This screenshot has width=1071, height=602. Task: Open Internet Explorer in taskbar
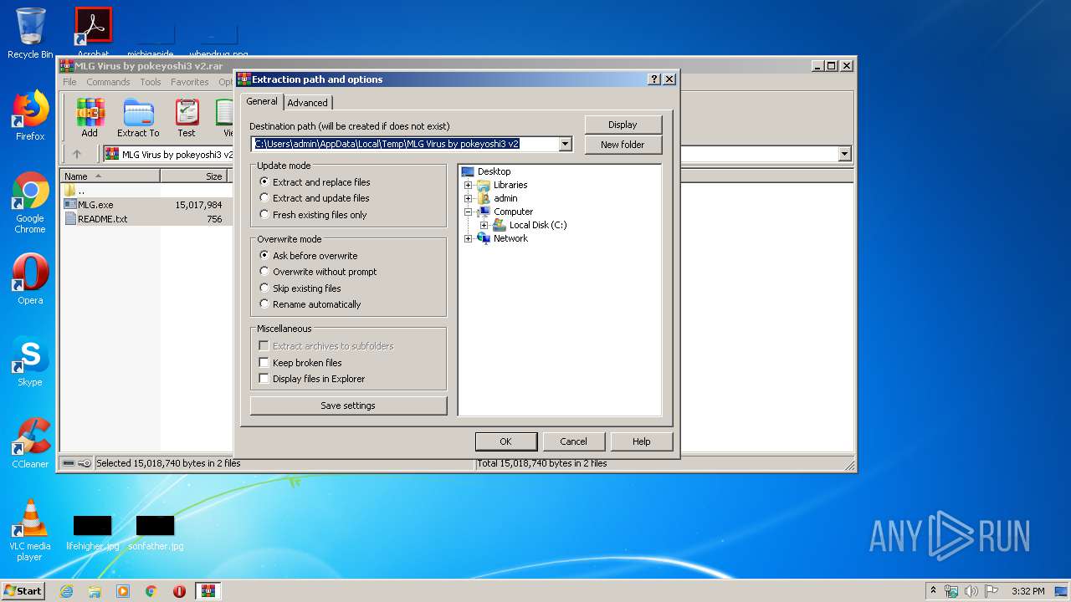coord(66,591)
